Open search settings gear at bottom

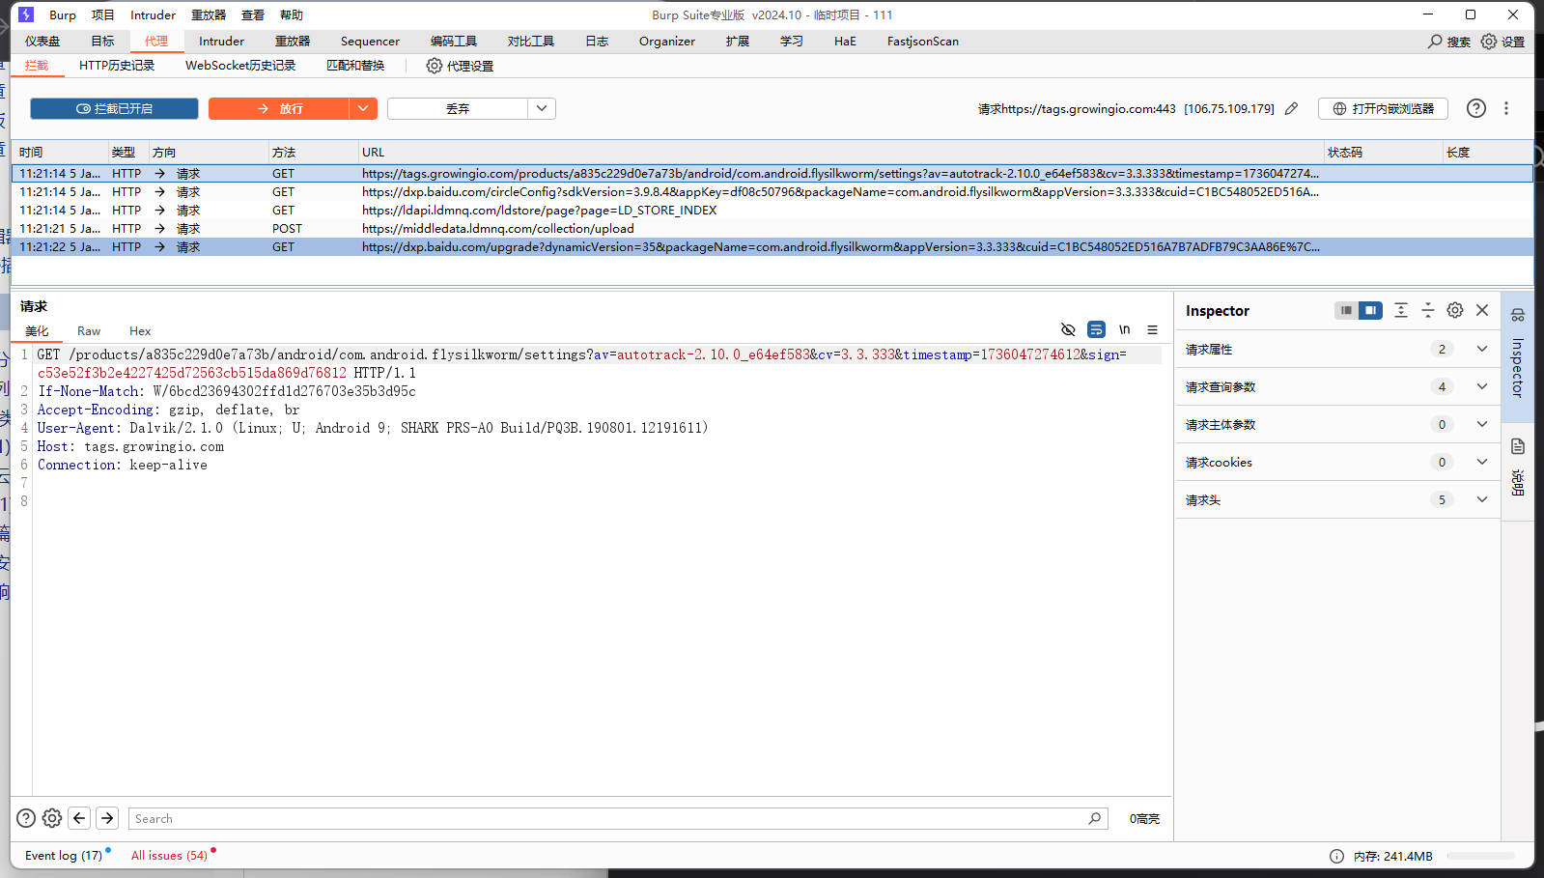coord(52,818)
